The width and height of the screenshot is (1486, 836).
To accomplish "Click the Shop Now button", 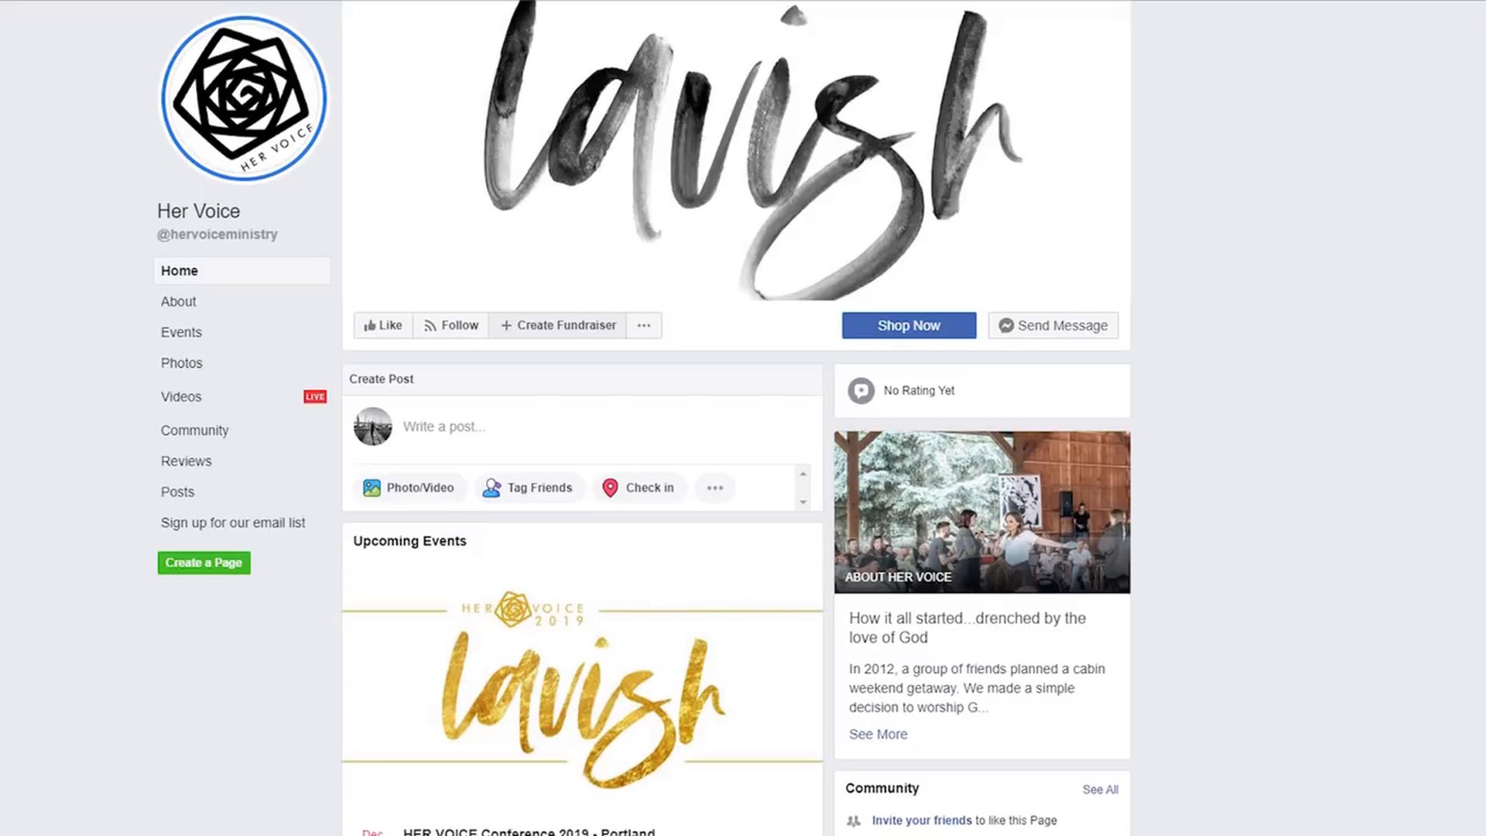I will 909,326.
